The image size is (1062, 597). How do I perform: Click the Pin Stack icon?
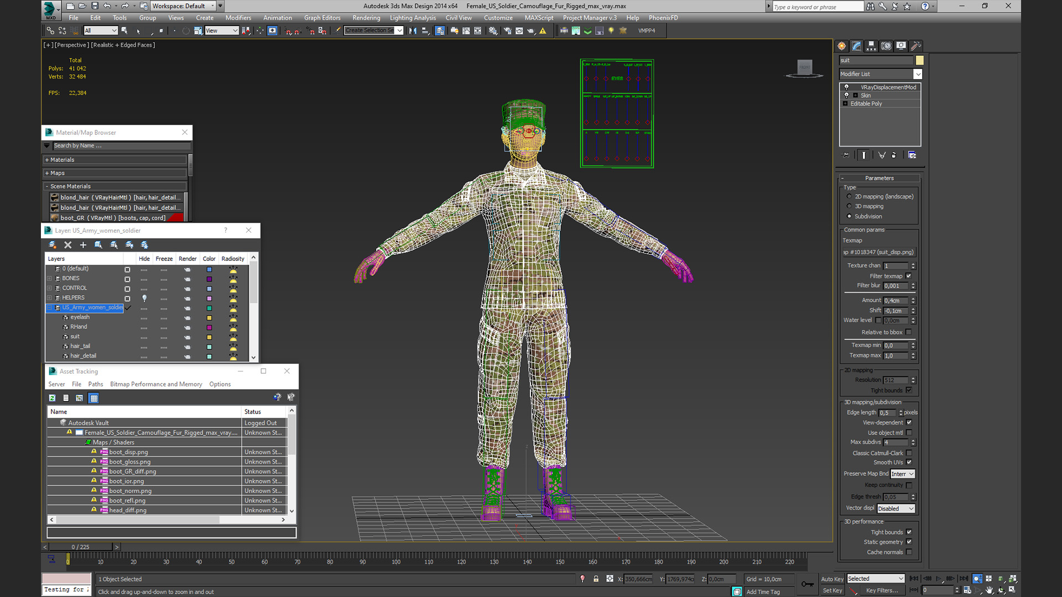pyautogui.click(x=845, y=155)
